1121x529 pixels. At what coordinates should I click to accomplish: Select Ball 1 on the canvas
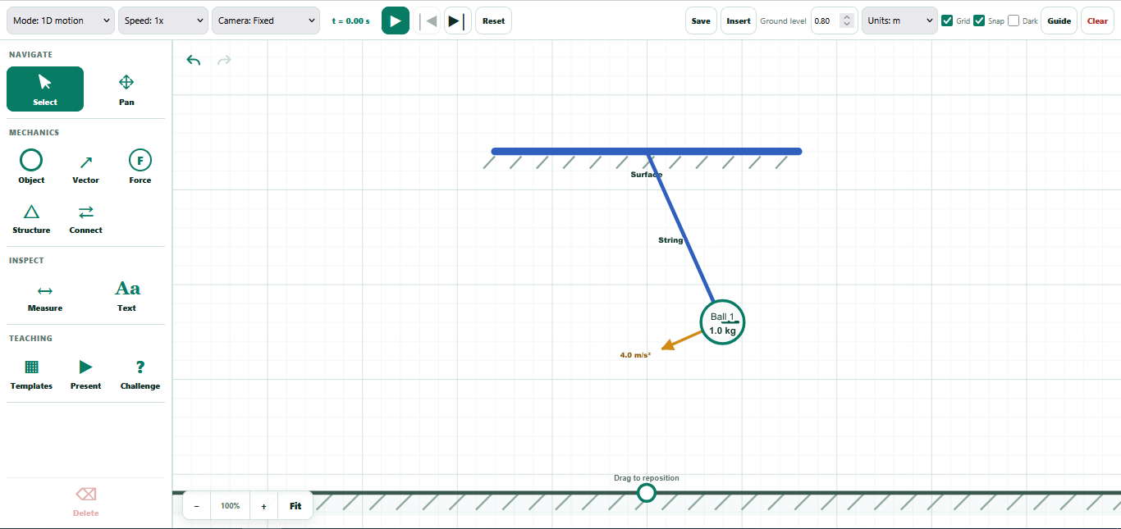click(x=722, y=322)
